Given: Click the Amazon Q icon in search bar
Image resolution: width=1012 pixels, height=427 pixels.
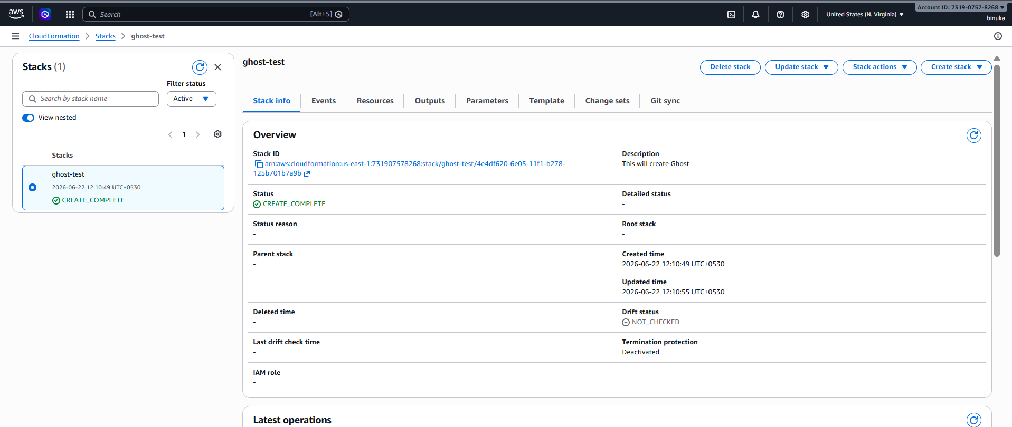Looking at the screenshot, I should coord(339,14).
